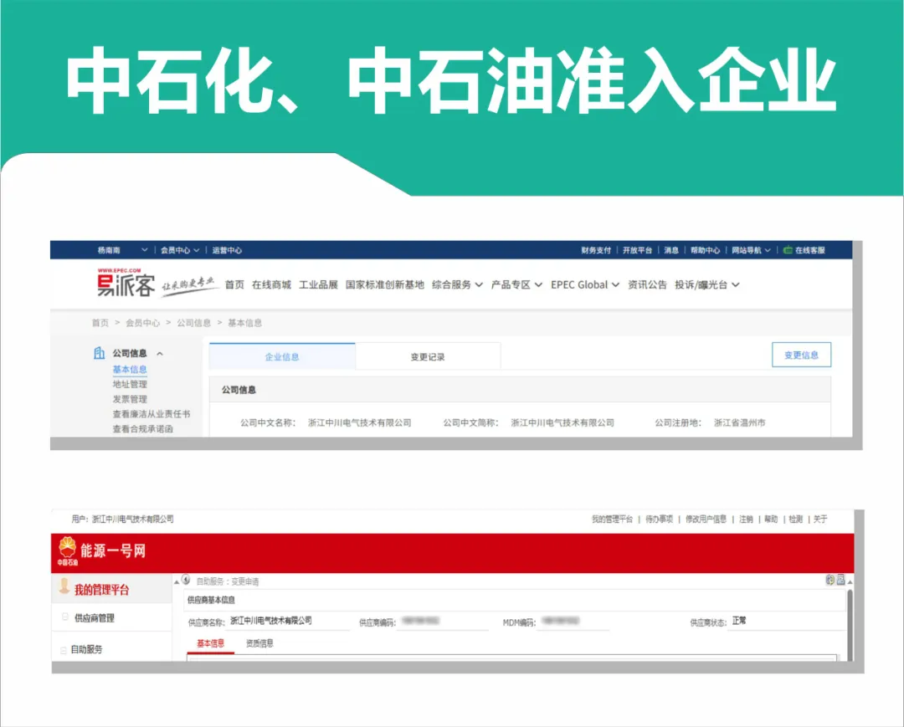Open the 会员中心 dropdown in top bar
Image resolution: width=904 pixels, height=727 pixels.
(x=180, y=250)
